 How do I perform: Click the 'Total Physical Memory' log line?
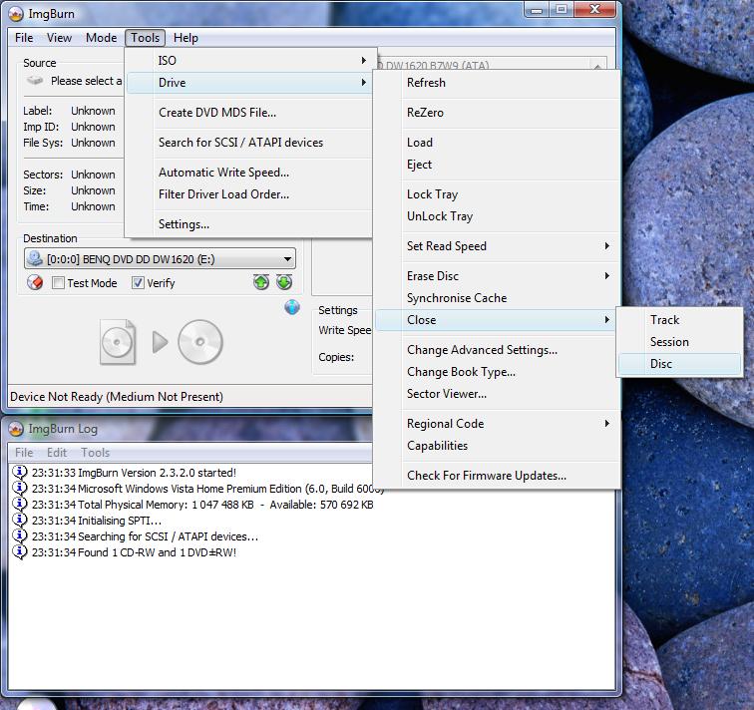(202, 505)
